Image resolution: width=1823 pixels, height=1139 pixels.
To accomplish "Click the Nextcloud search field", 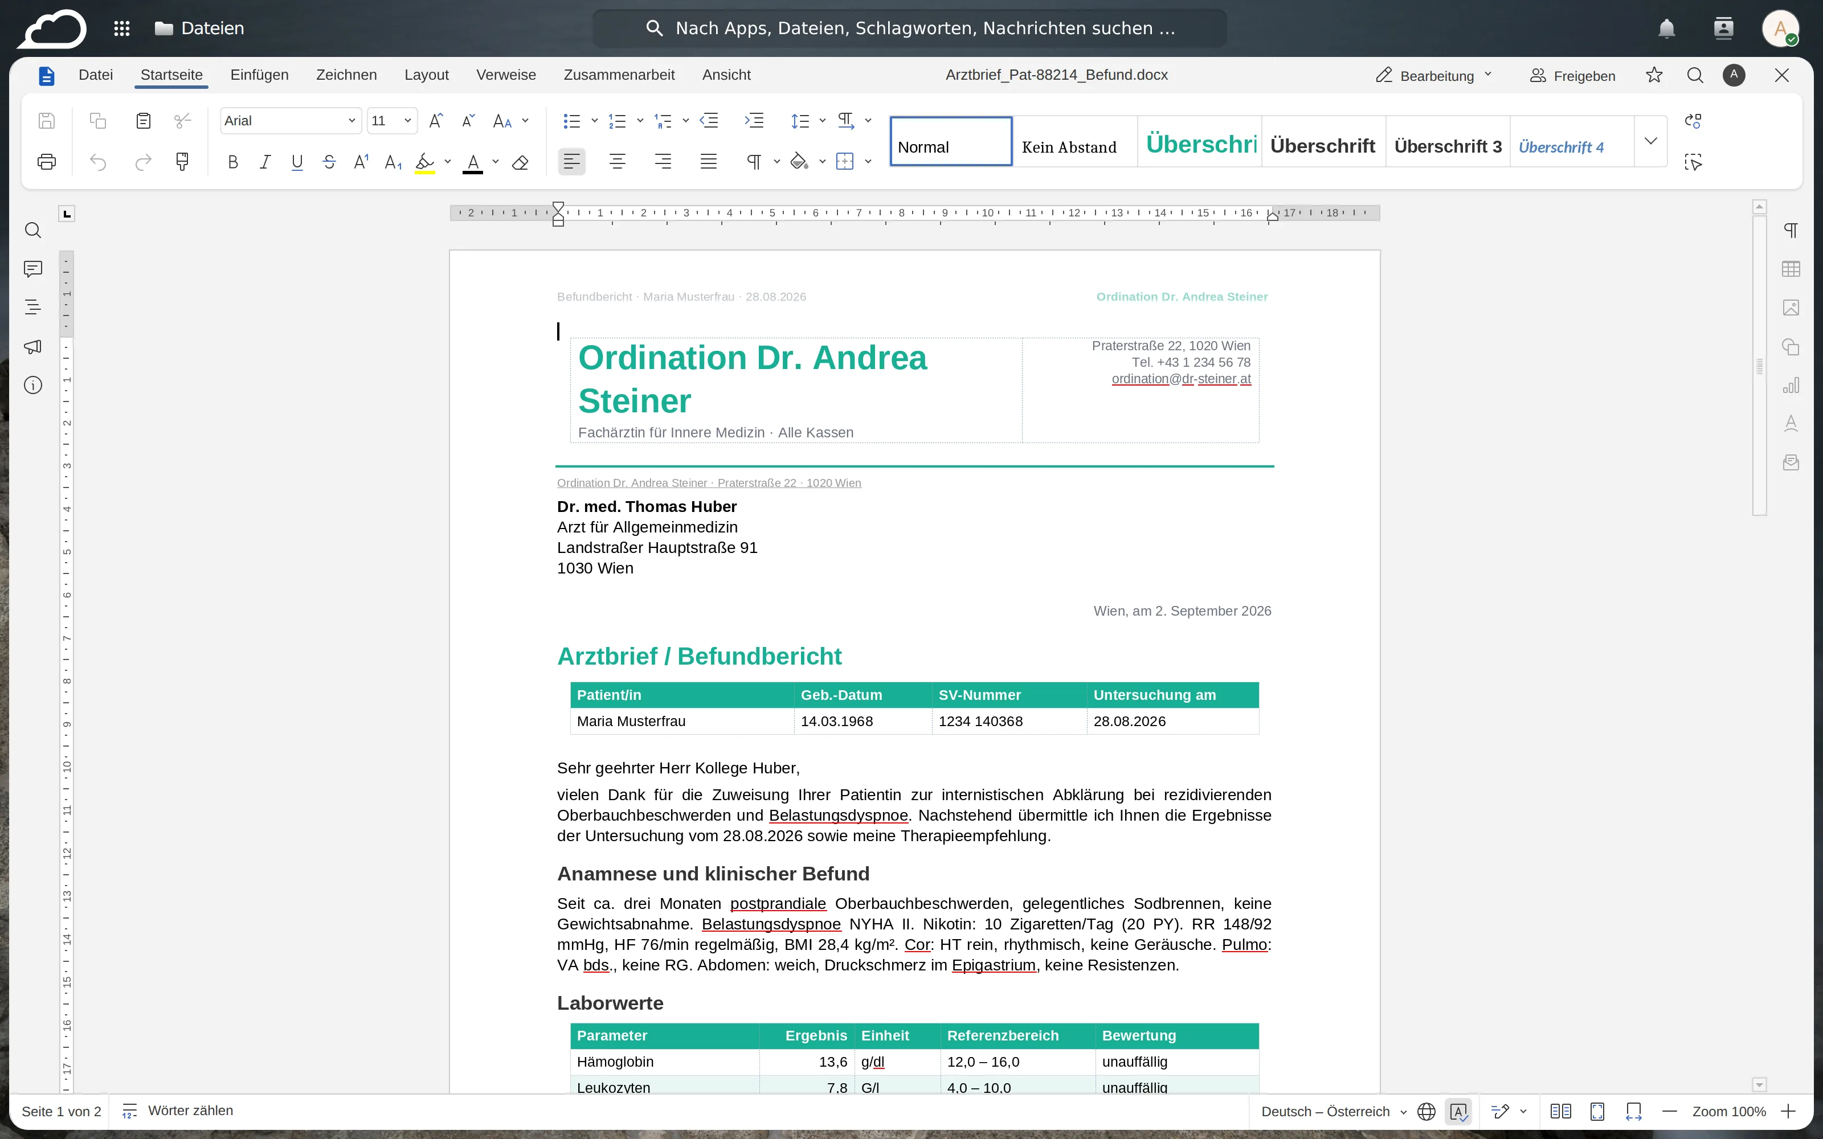I will pyautogui.click(x=910, y=28).
